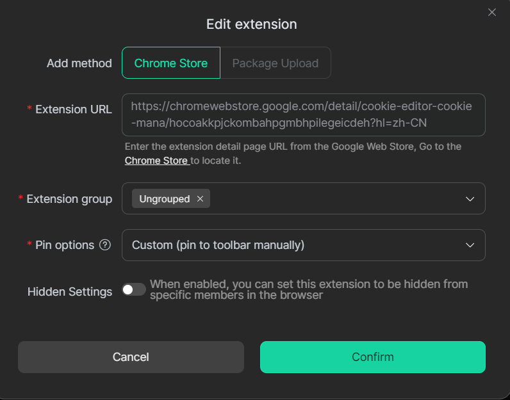Viewport: 510px width, 400px height.
Task: Select the Chrome Store add method tab
Action: point(171,63)
